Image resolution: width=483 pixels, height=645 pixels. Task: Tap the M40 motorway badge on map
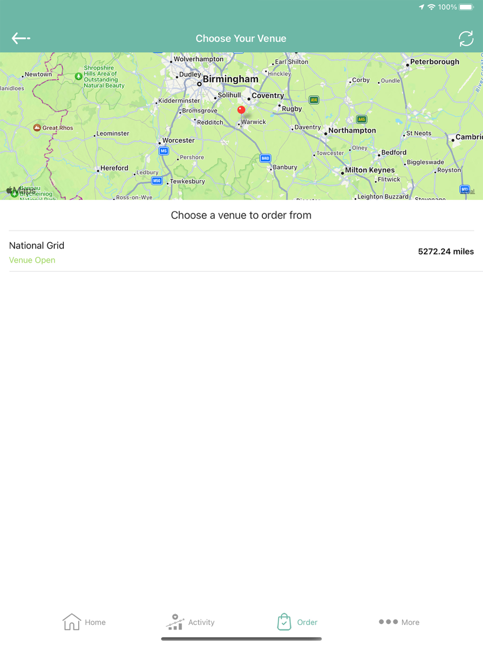pyautogui.click(x=265, y=158)
